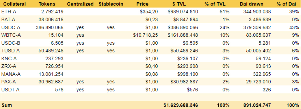Click the Price column header

(142, 4)
